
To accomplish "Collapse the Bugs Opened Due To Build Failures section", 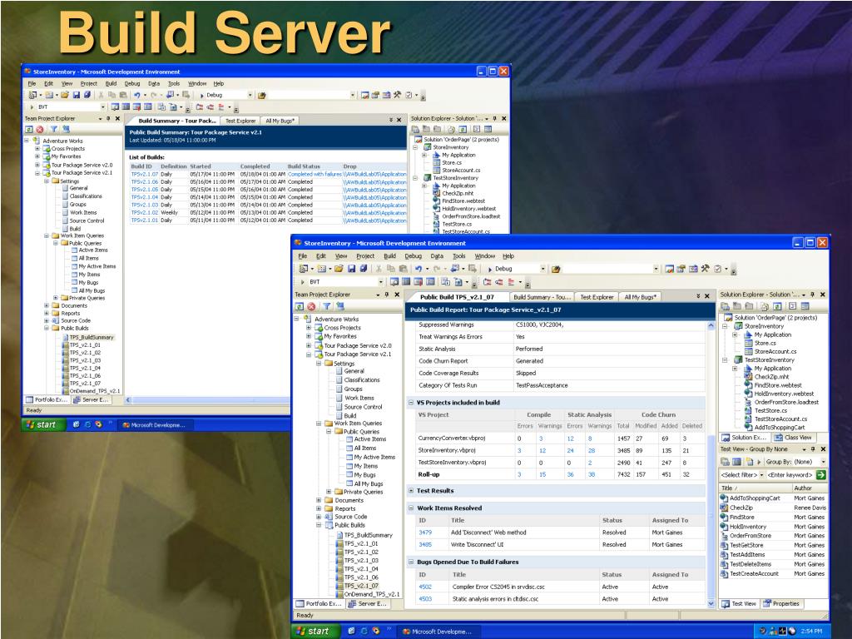I will (x=411, y=562).
